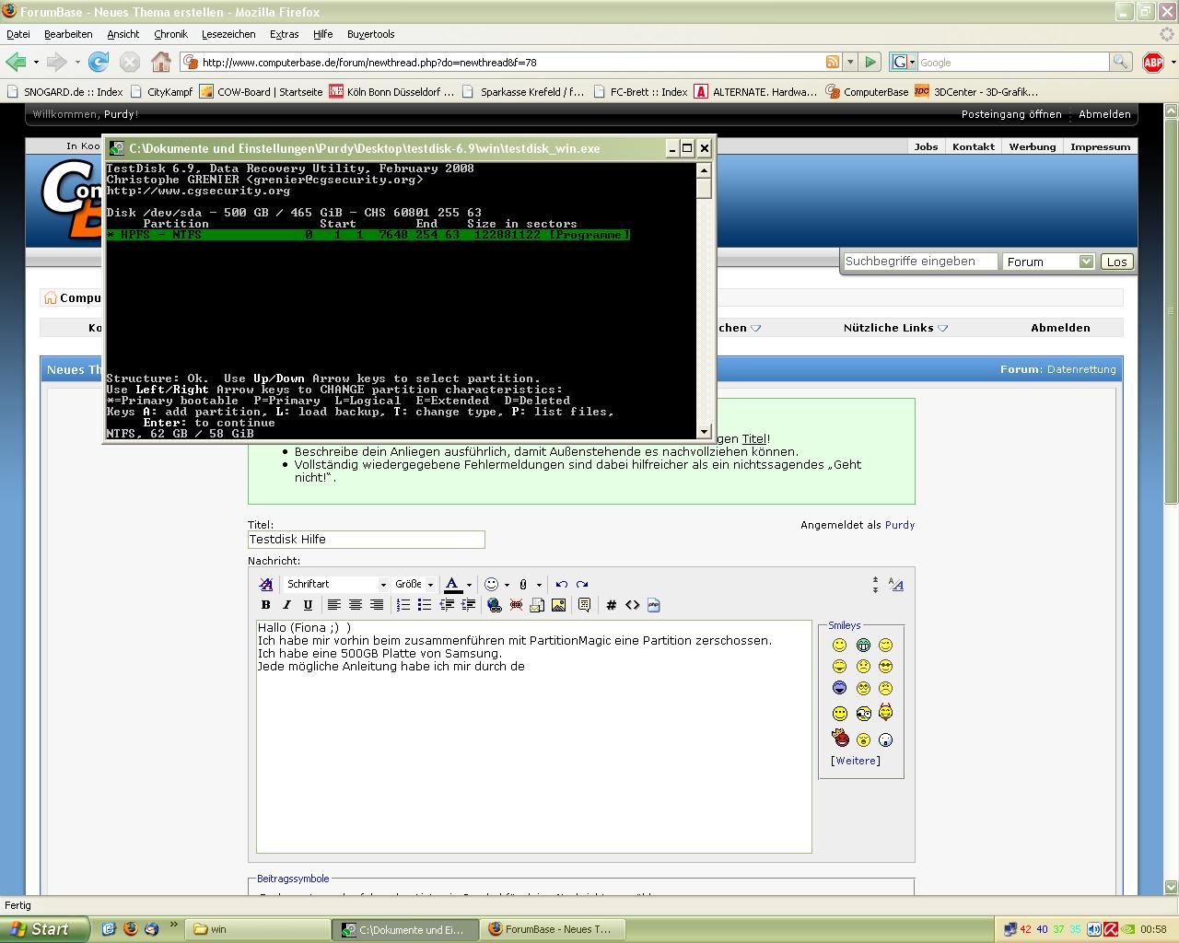Viewport: 1179px width, 943px height.
Task: Reload the page in Firefox toolbar
Action: 99,62
